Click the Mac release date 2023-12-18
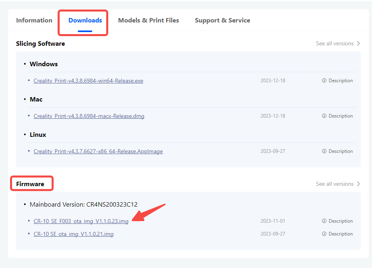Viewport: 372px width, 268px height. (x=273, y=116)
